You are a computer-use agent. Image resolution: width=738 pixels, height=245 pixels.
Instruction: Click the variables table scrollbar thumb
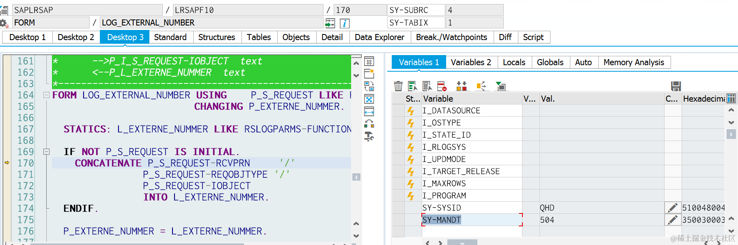(x=731, y=134)
